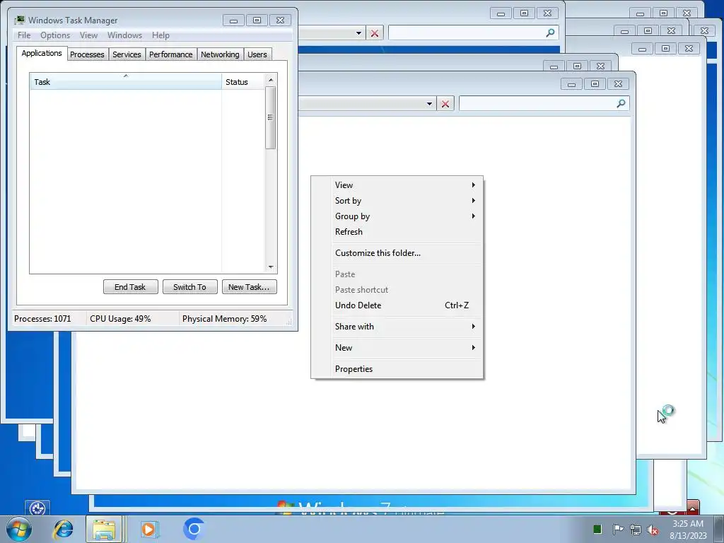Click the Show desktop button at taskbar edge
Screen dimensions: 724x543
coord(719,530)
